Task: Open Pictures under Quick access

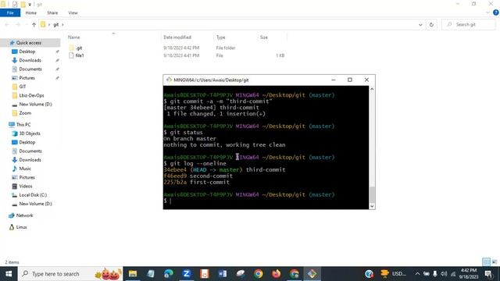Action: click(27, 78)
